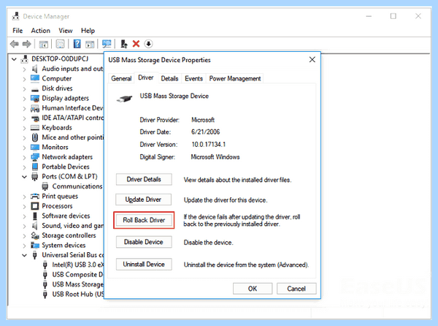
Task: Click the Driver Details button
Action: (144, 180)
